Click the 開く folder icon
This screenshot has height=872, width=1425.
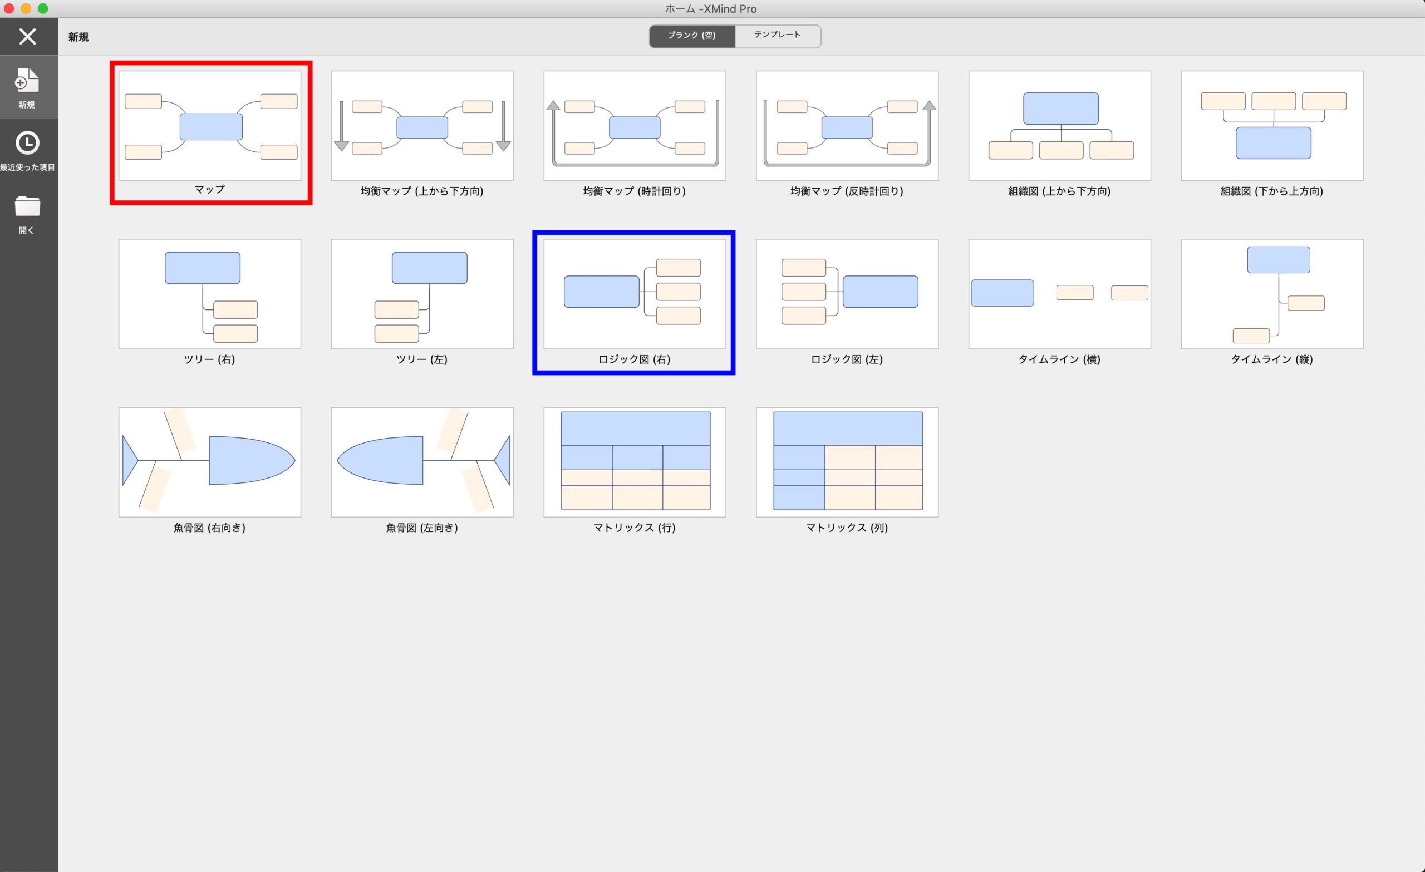(27, 206)
